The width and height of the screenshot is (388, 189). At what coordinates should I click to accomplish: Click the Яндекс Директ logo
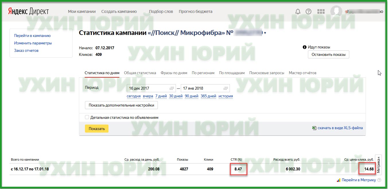28,11
